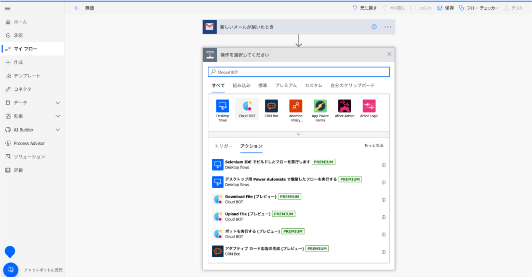This screenshot has width=532, height=277.
Task: Click 保存 to save the flow
Action: click(445, 8)
